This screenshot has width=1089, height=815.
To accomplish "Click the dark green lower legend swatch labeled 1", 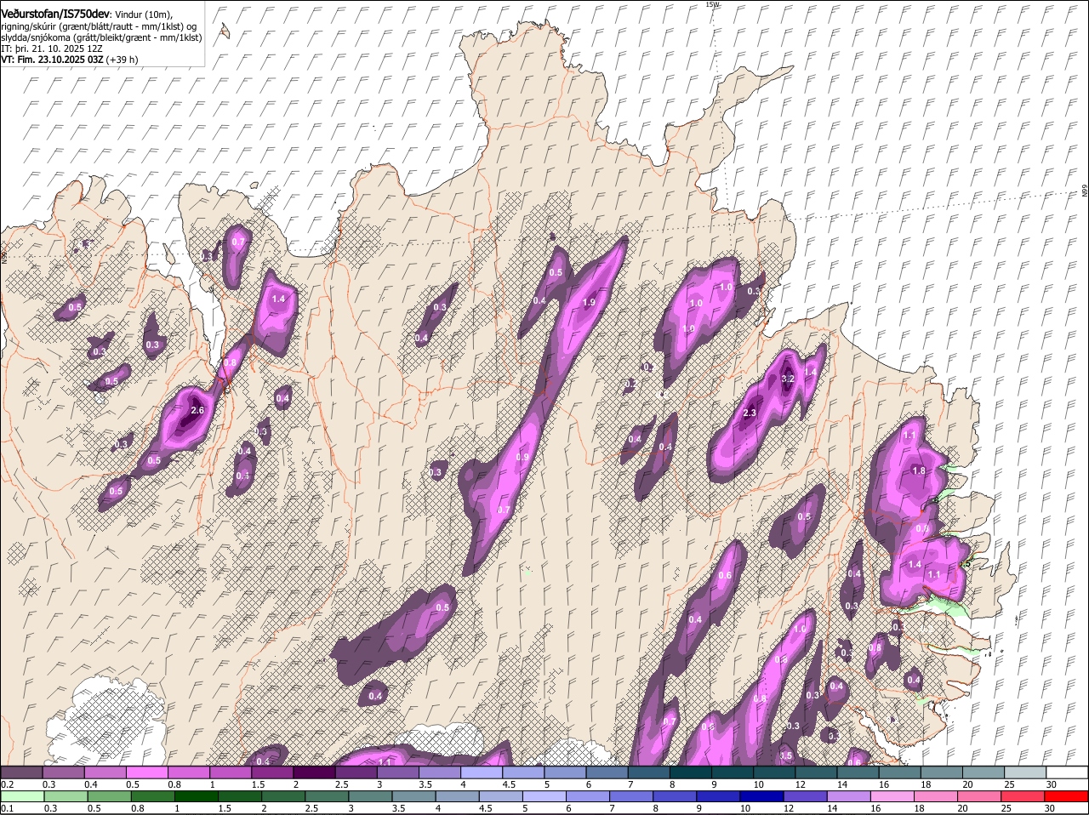I will pos(196,796).
